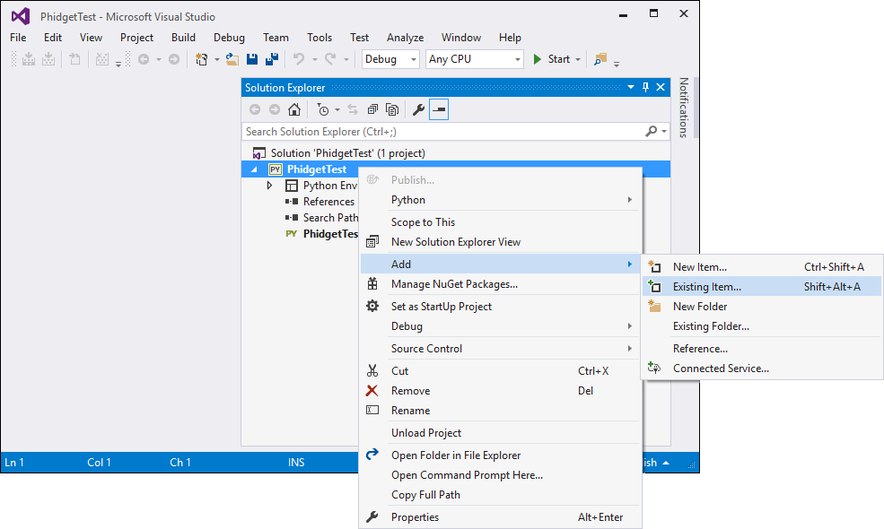Click the Save toolbar icon
Viewport: 884px width, 529px height.
[x=252, y=59]
